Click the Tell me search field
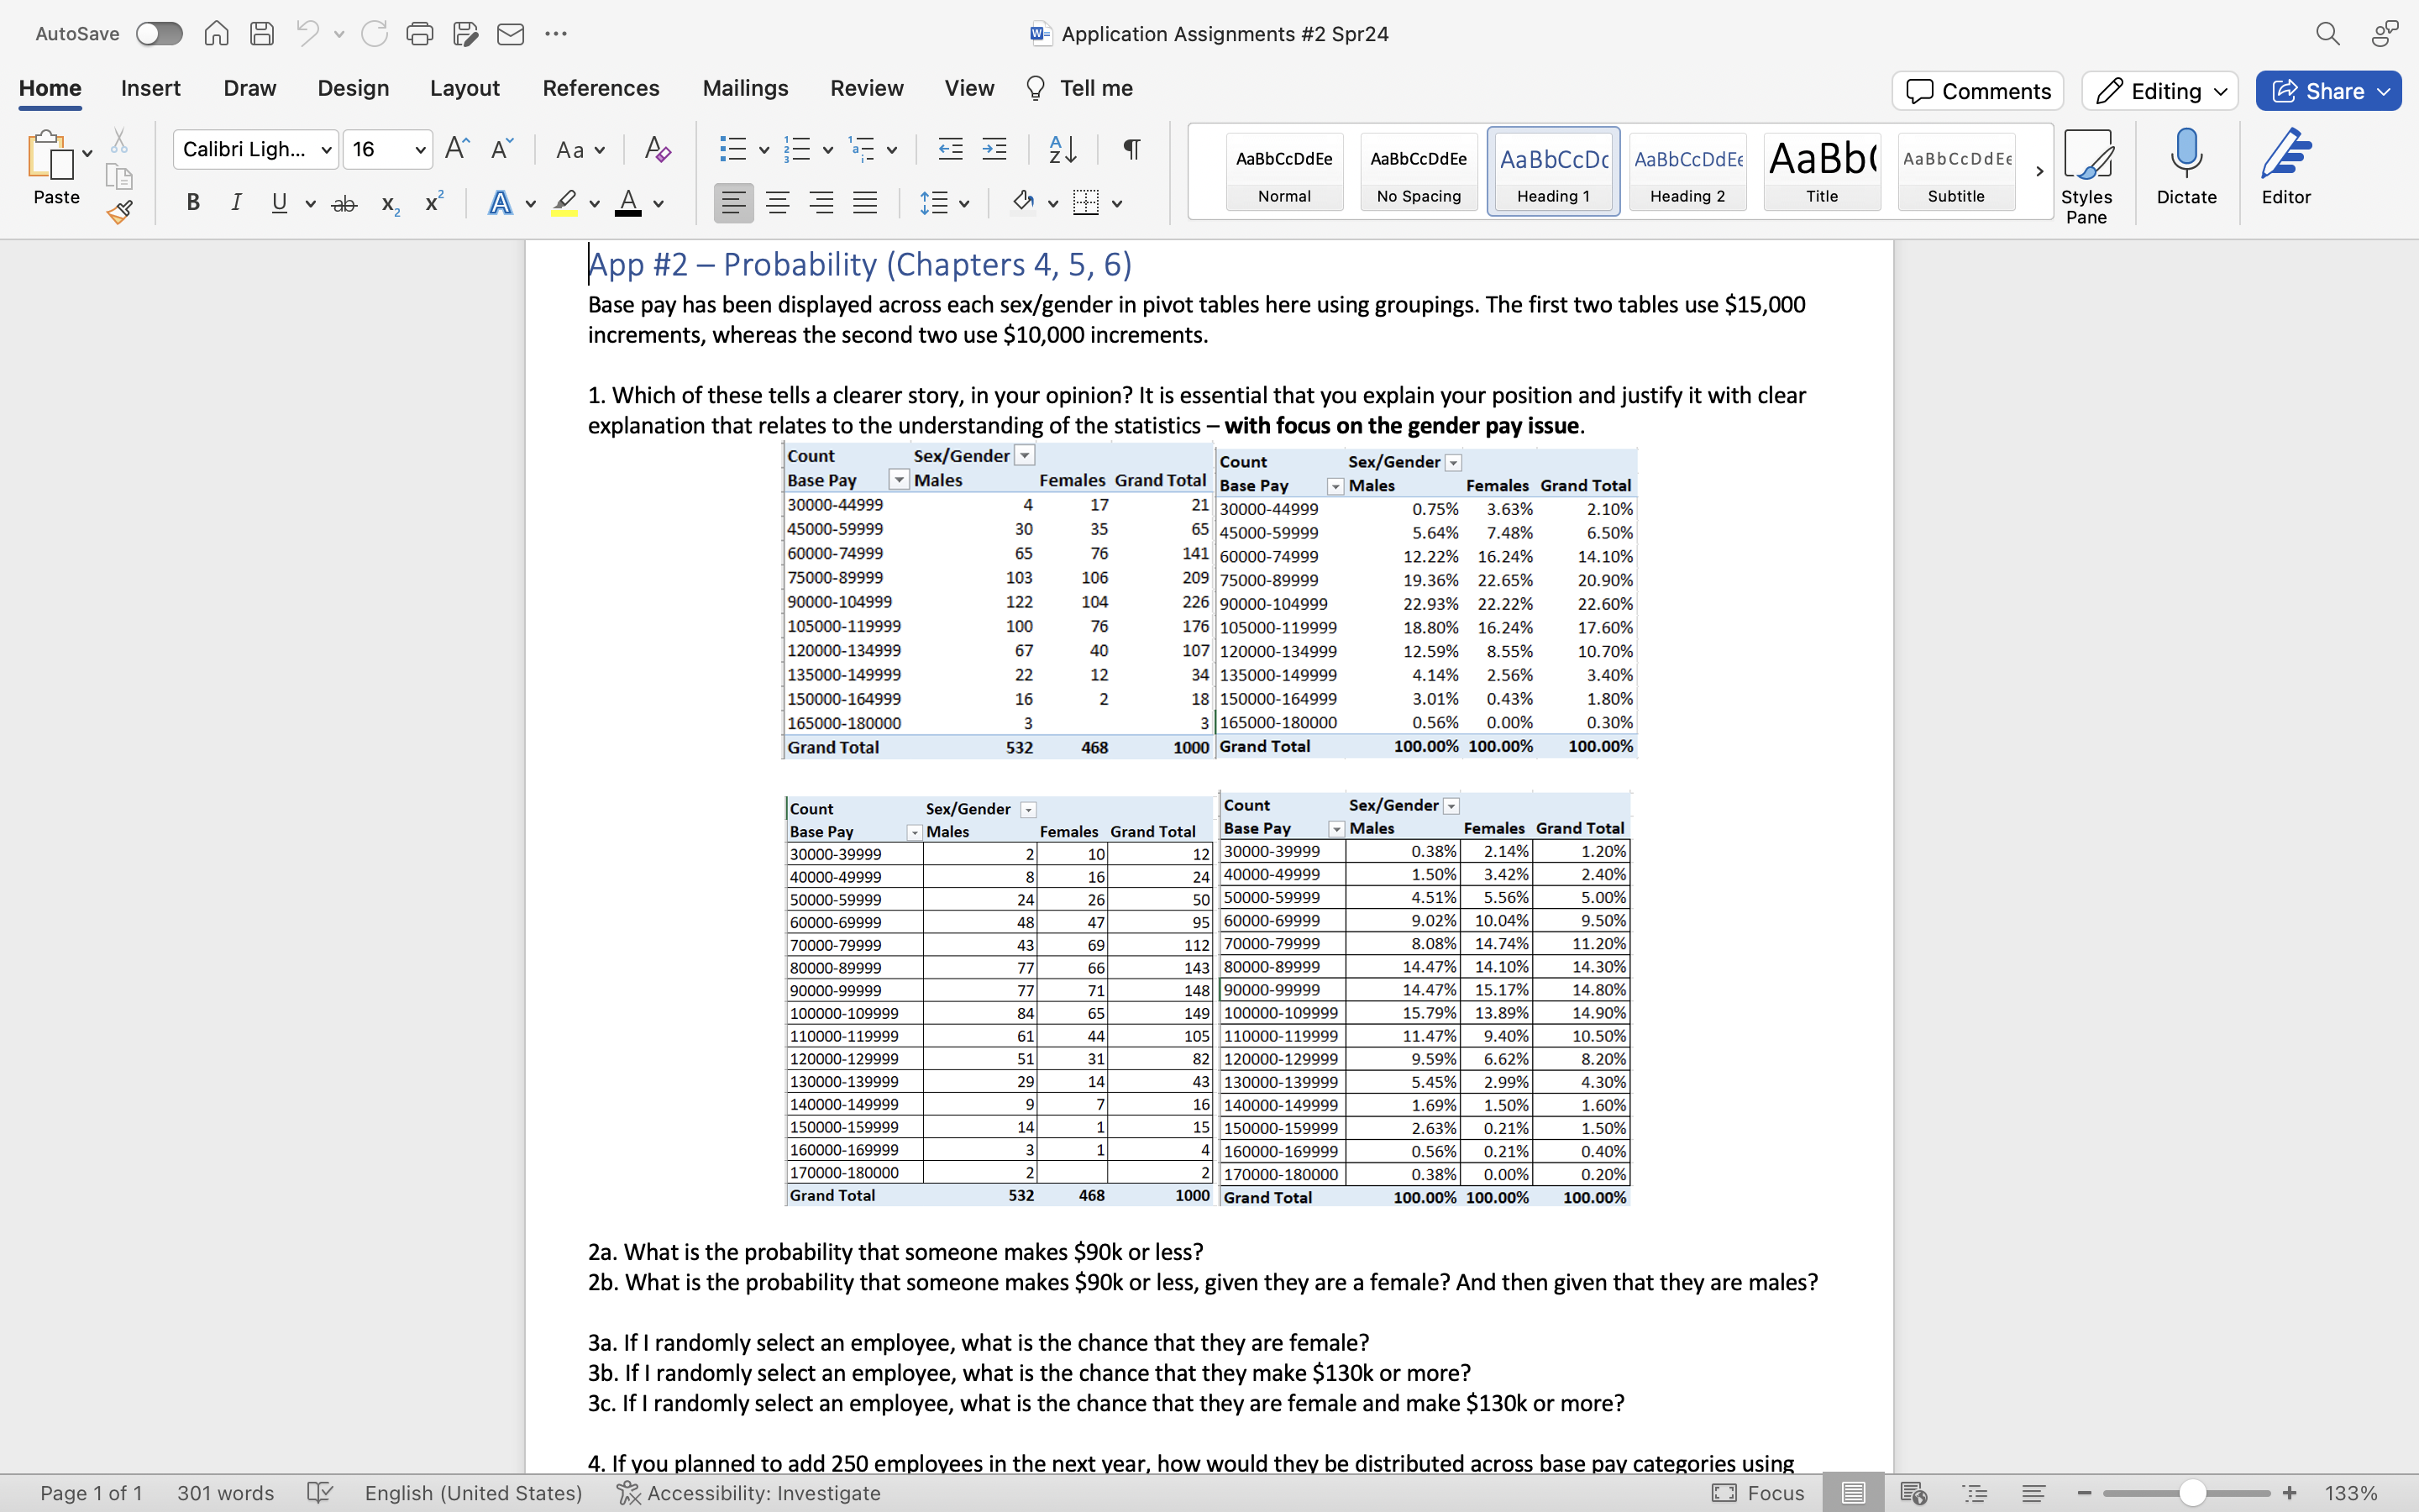 (x=1080, y=88)
